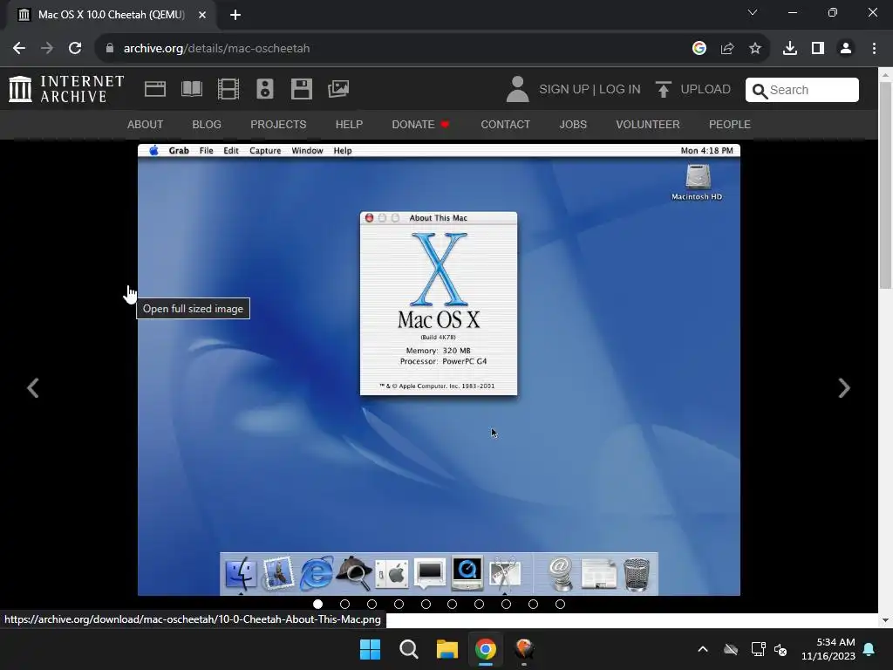Select the sixth carousel dot
The height and width of the screenshot is (670, 893).
(453, 604)
